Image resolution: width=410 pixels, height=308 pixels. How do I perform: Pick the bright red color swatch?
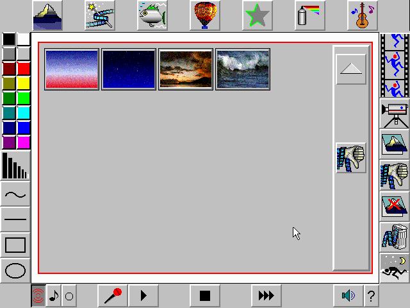coord(24,69)
